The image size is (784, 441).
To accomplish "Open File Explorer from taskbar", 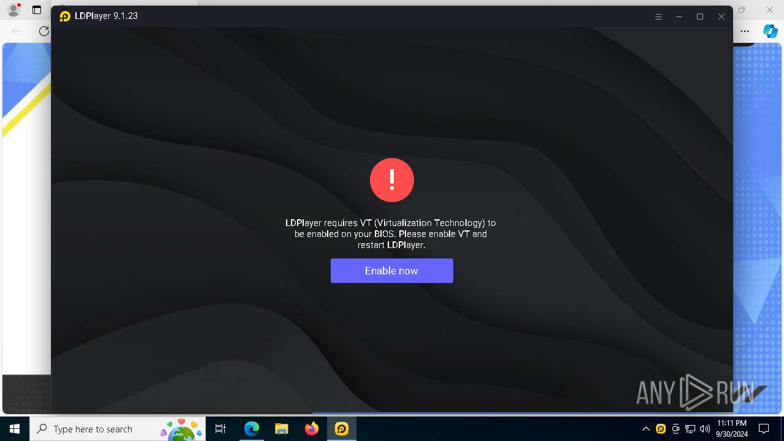I will [282, 429].
